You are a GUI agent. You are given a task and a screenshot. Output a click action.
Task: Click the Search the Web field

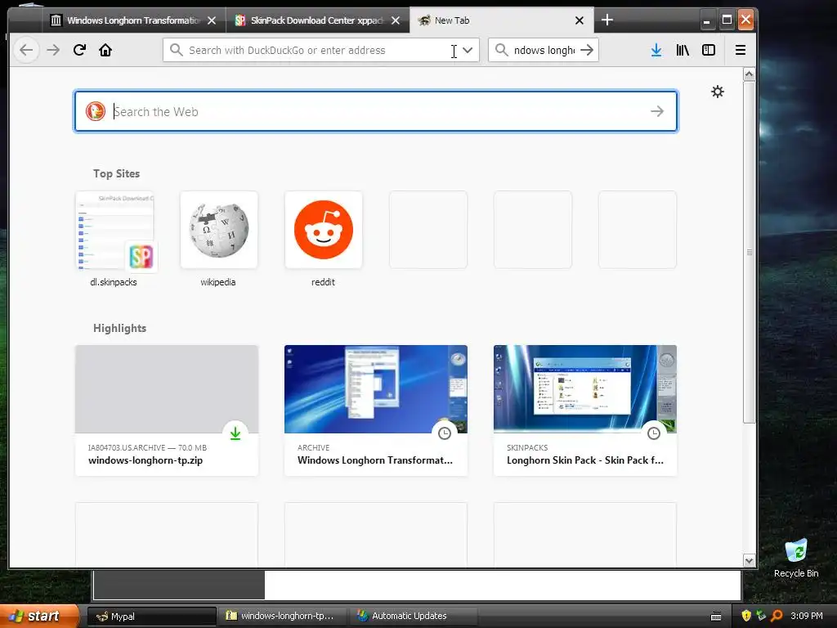(376, 111)
